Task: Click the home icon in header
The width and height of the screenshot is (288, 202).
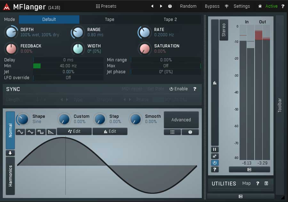Action: 260,6
